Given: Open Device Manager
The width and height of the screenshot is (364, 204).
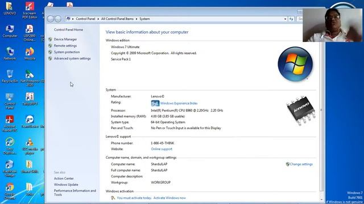Looking at the screenshot, I should (65, 39).
